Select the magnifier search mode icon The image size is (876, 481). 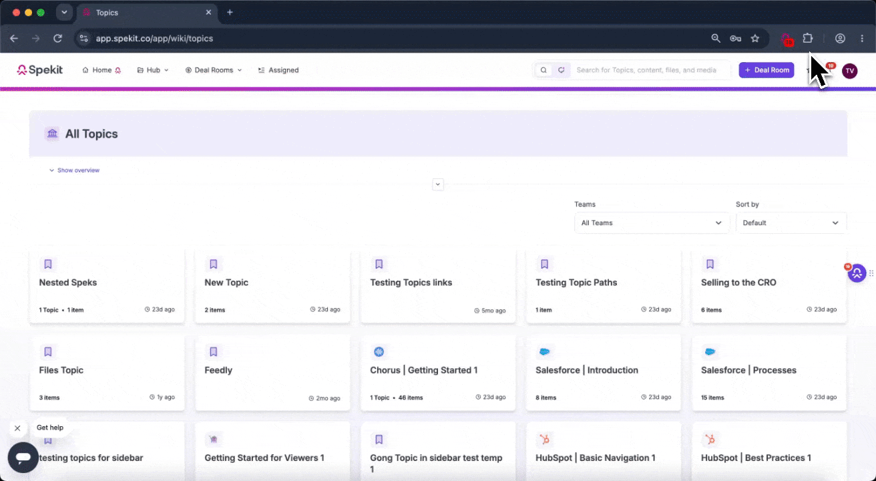(x=543, y=70)
